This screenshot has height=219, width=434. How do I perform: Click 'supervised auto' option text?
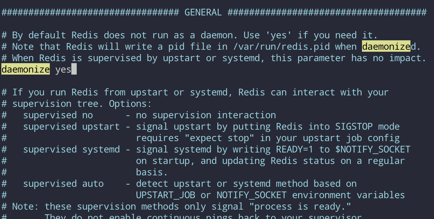pos(63,184)
